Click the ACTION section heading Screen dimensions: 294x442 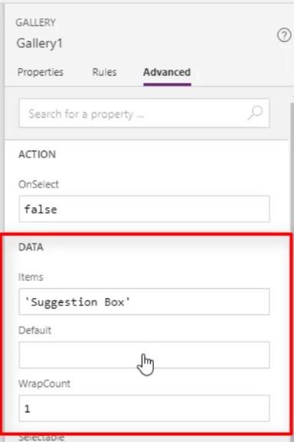[x=37, y=154]
